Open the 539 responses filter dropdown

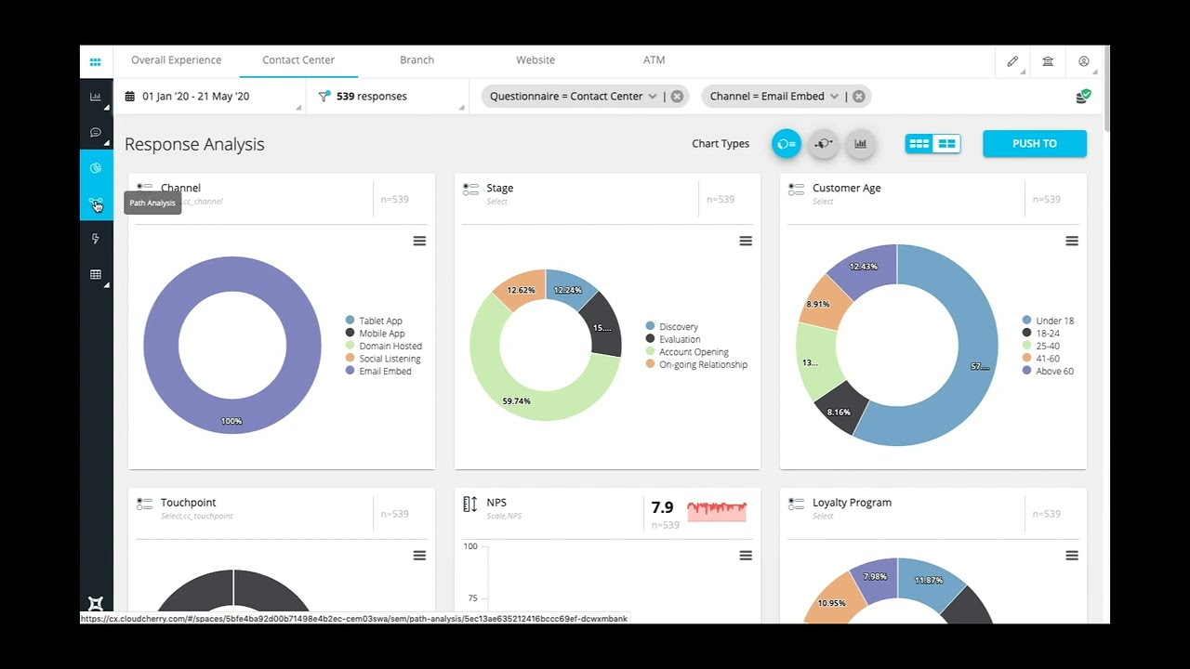(x=386, y=96)
